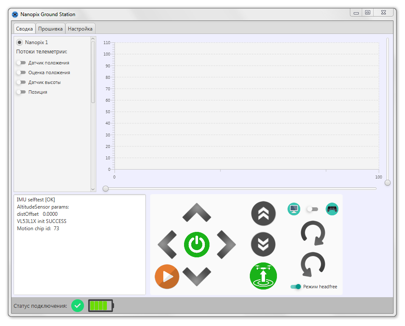Click the 'Статус подключения:' label
The width and height of the screenshot is (405, 326).
point(40,306)
